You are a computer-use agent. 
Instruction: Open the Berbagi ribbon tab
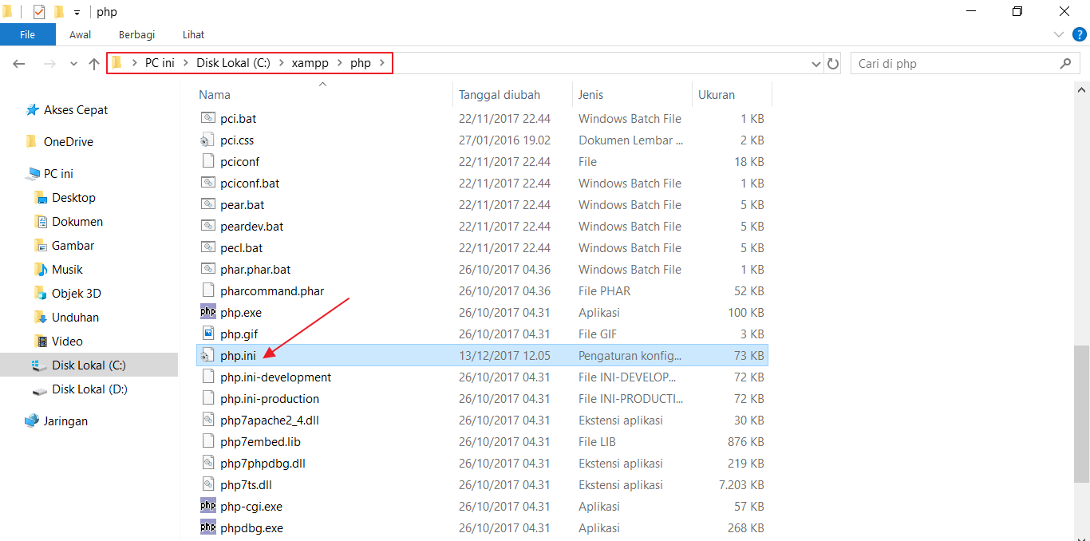click(x=136, y=34)
